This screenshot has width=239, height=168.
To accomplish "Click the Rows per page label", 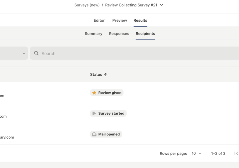I will [x=173, y=153].
